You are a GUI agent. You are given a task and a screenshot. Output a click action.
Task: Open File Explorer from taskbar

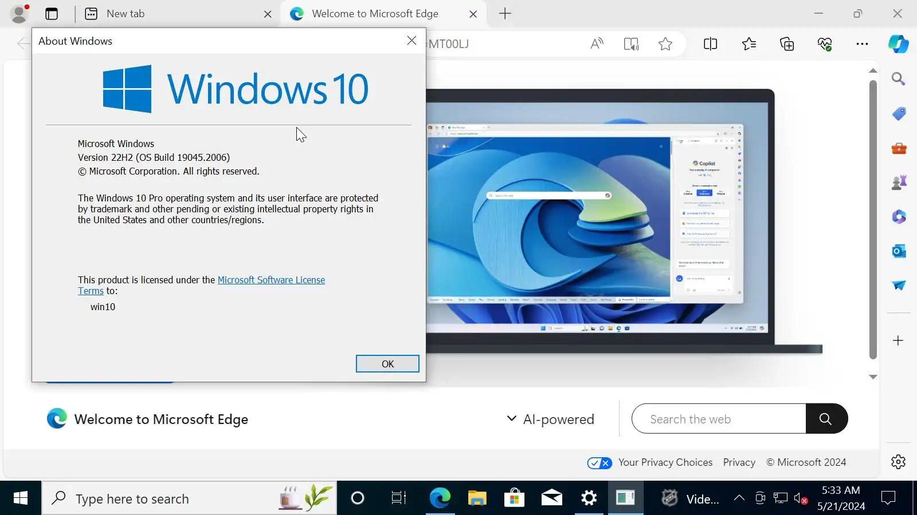[x=477, y=498]
